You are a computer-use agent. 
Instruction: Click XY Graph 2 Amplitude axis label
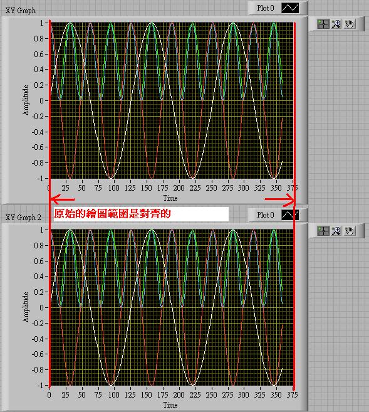click(26, 307)
